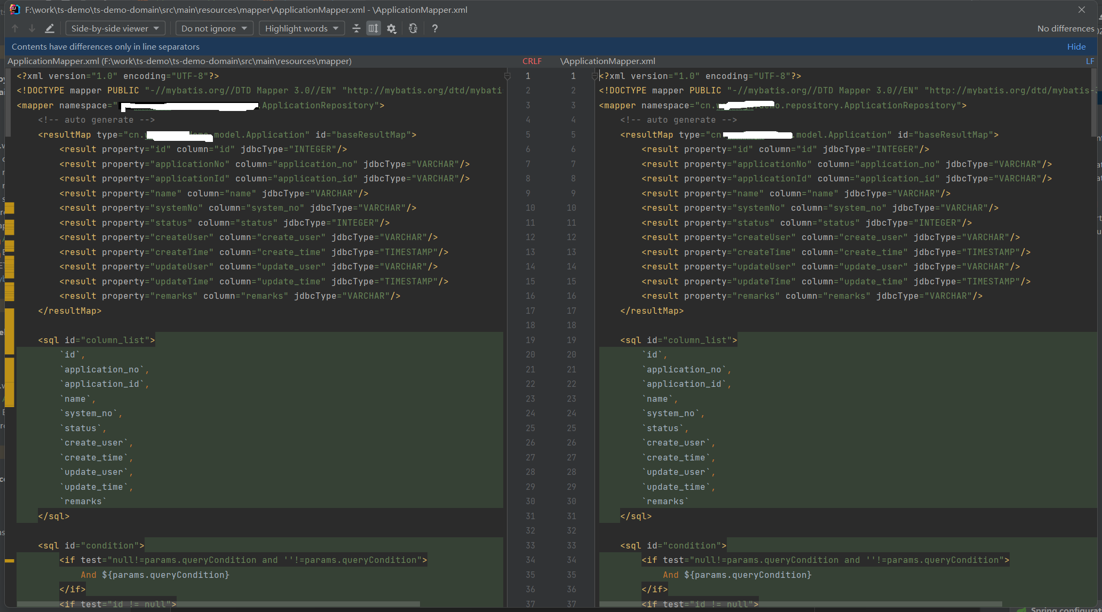
Task: Go to next difference with the down arrow
Action: [x=32, y=28]
